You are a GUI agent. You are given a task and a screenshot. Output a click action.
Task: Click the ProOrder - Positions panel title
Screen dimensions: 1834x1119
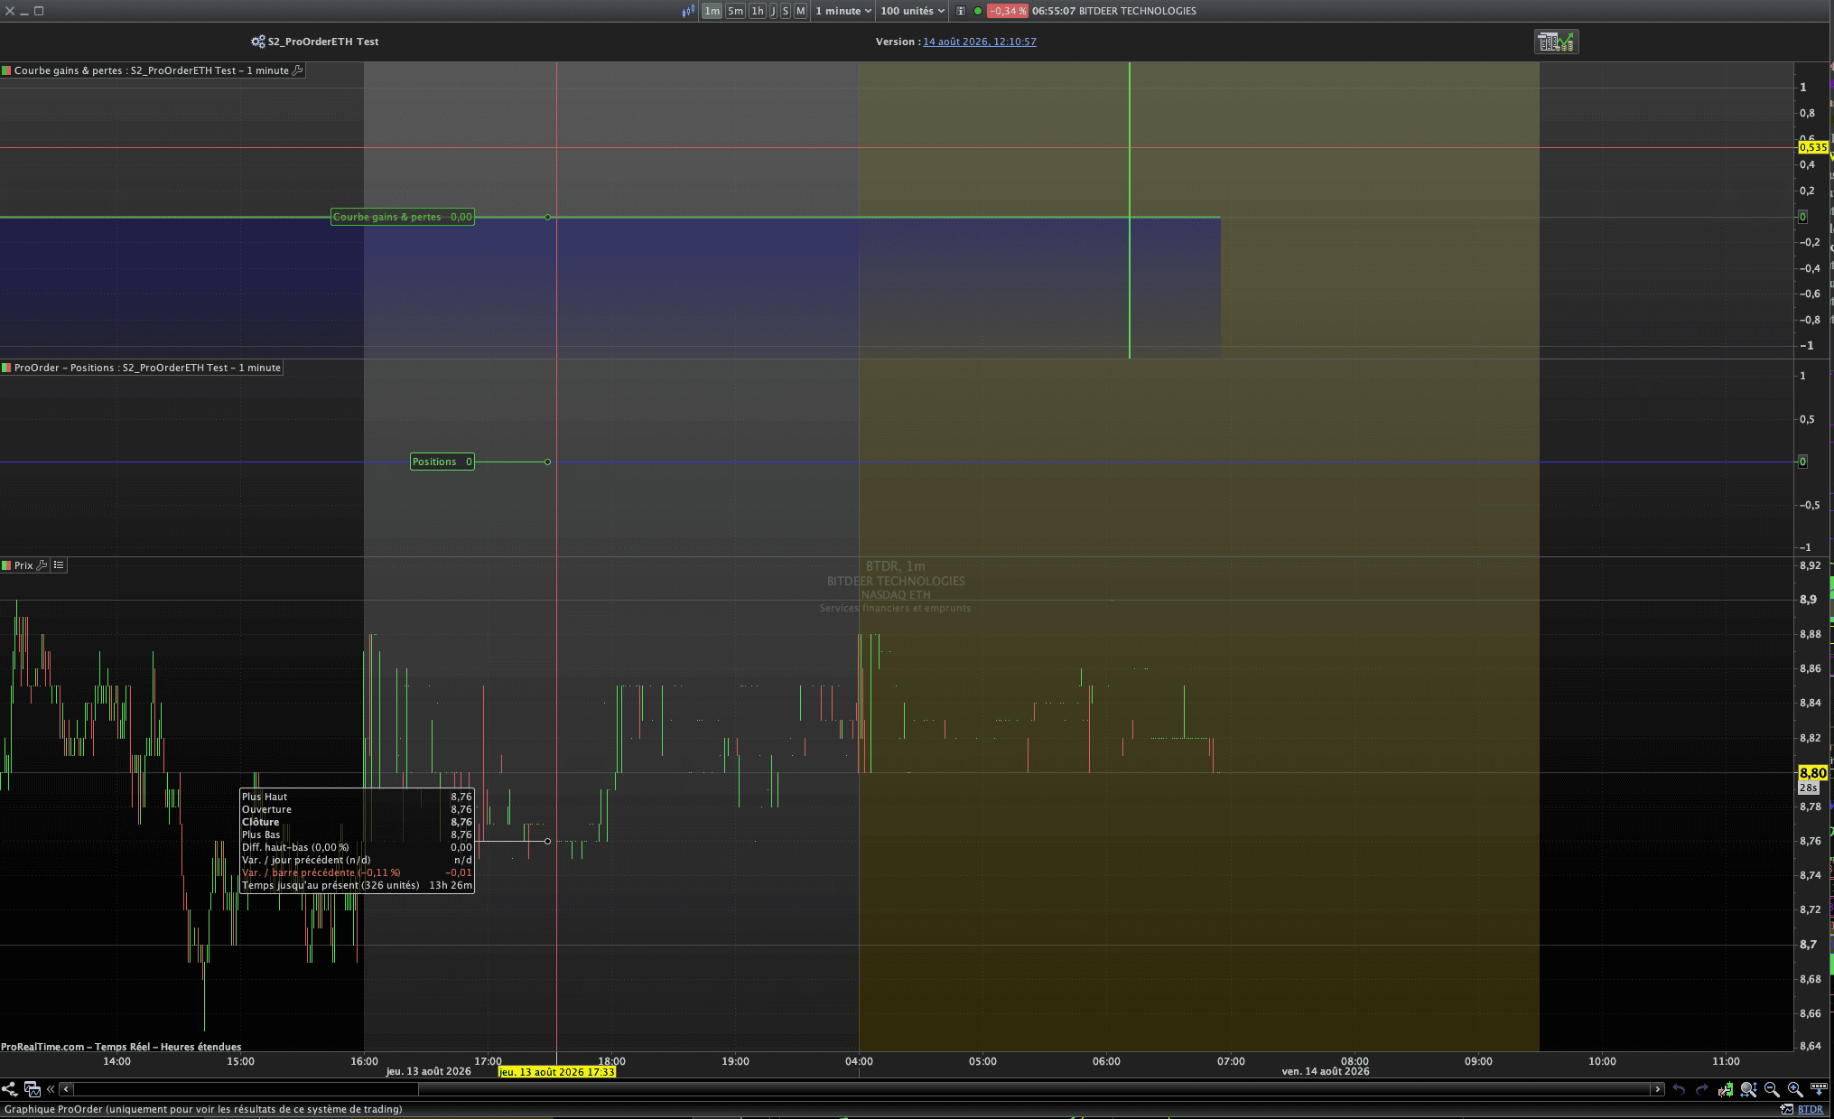[147, 368]
